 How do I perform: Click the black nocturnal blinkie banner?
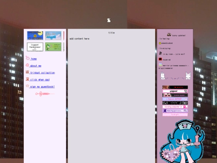click(x=175, y=103)
